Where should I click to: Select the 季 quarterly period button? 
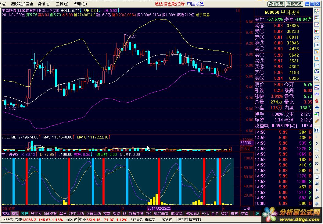(x=317, y=204)
